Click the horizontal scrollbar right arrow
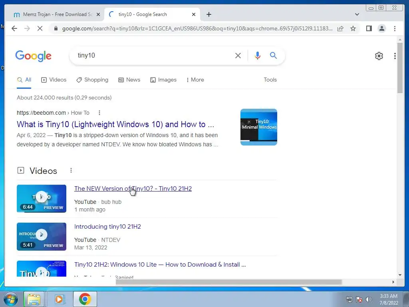409x307 pixels. coord(393,282)
